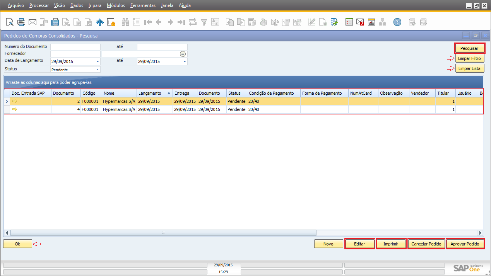Click the yellow link arrow for Documento 2

coord(15,101)
